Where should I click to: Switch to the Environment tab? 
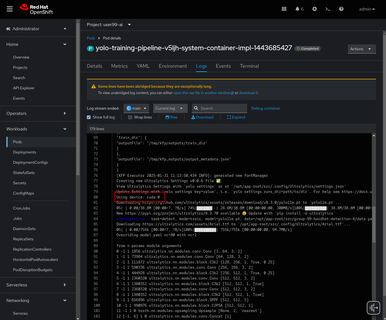tap(173, 66)
